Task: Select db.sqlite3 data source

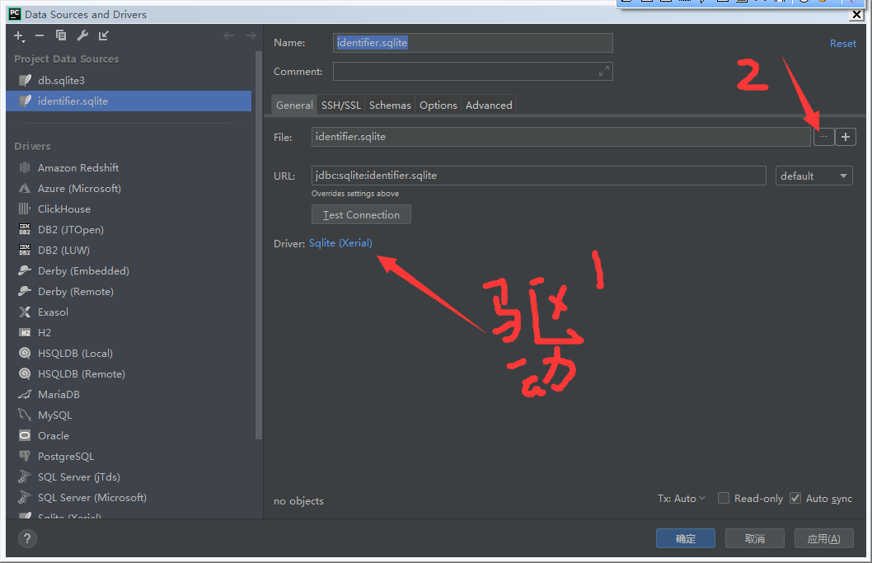Action: point(129,80)
